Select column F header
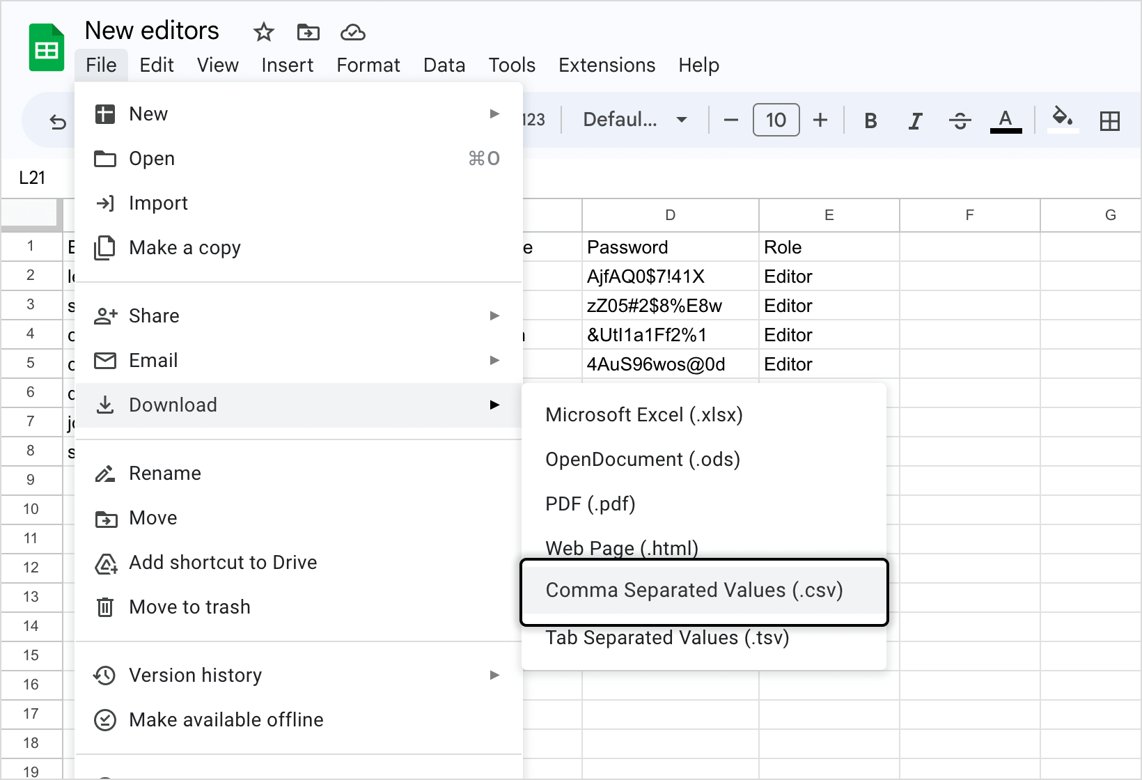Image resolution: width=1142 pixels, height=780 pixels. 969,215
